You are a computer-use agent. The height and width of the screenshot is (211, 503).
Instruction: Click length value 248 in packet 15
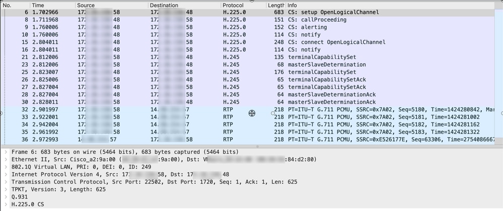point(279,42)
